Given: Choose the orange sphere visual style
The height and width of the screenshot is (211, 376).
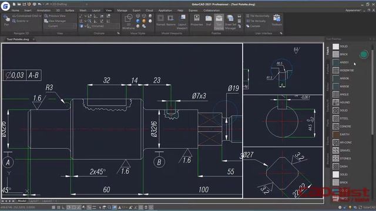Looking at the screenshot, I should tap(144, 21).
